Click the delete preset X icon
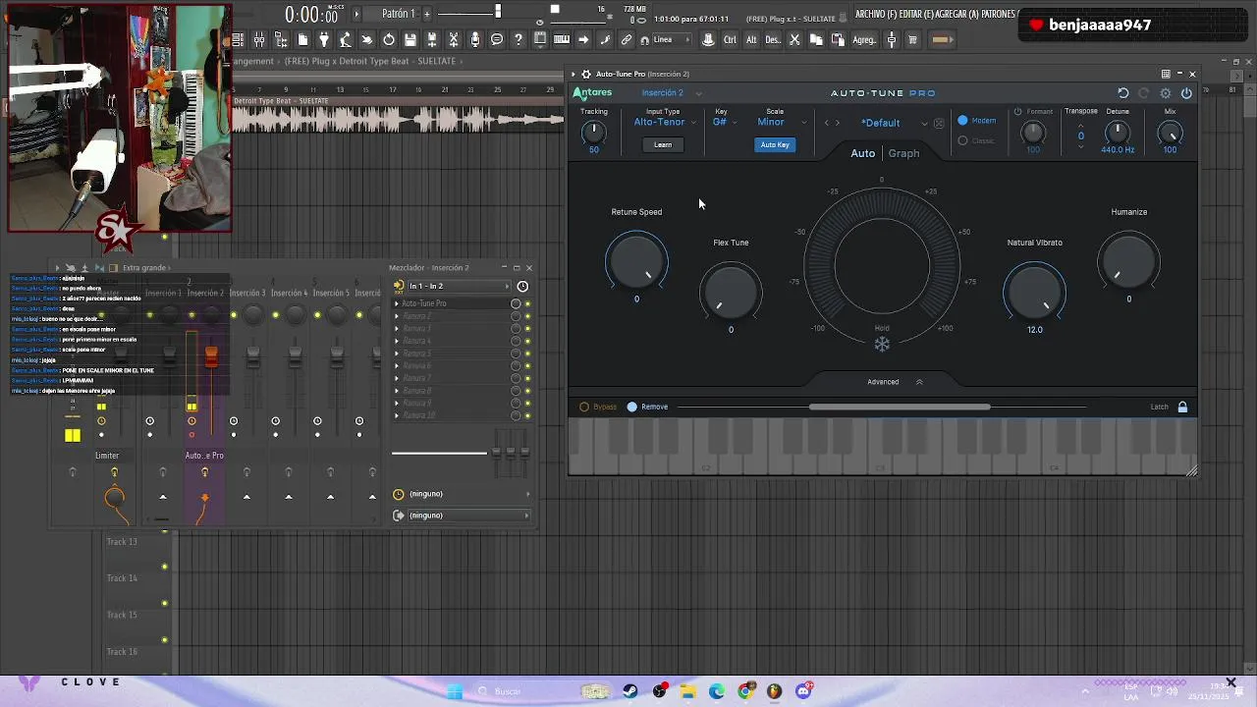The image size is (1257, 707). point(939,123)
